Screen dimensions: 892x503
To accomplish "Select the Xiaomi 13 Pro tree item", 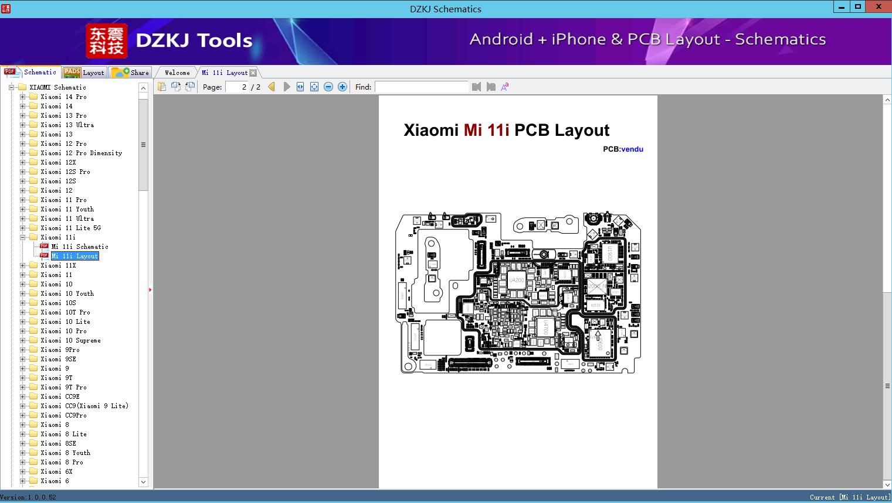I will point(63,115).
